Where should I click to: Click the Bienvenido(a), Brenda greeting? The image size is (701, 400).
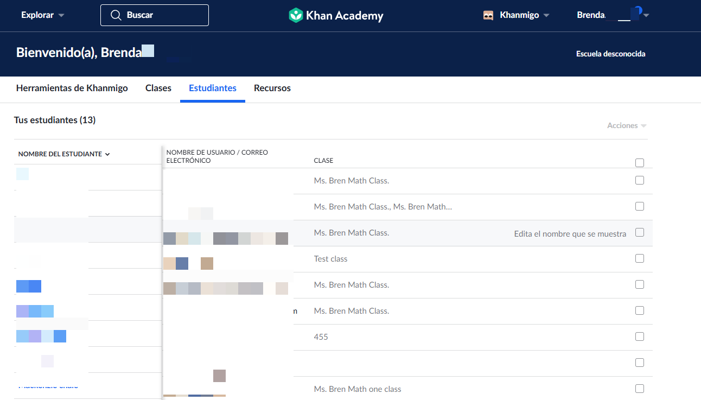tap(79, 53)
